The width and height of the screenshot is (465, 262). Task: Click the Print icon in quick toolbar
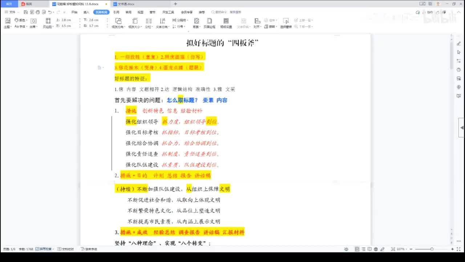[x=38, y=12]
